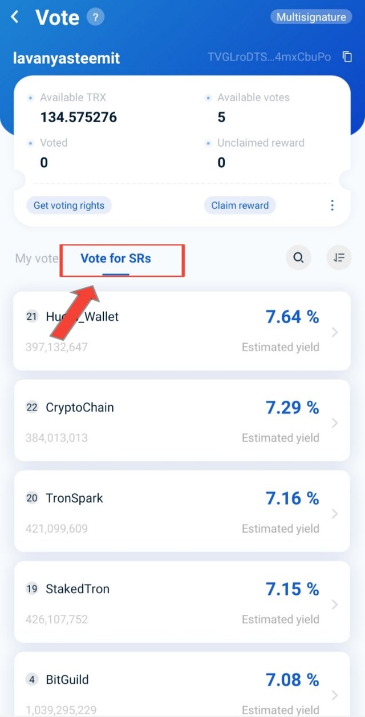The height and width of the screenshot is (717, 365).
Task: Expand TronSpark chevron arrow
Action: (335, 514)
